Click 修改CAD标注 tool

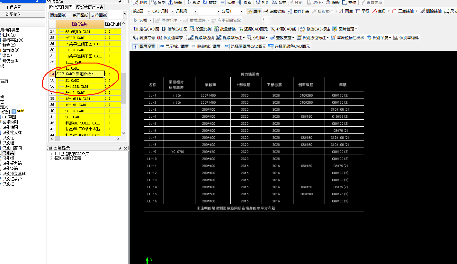(x=315, y=29)
